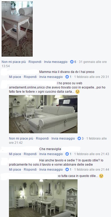Viewport: 111px width, 217px height.
Task: Click the like icon beside 20:31 comment
Action: tap(67, 77)
